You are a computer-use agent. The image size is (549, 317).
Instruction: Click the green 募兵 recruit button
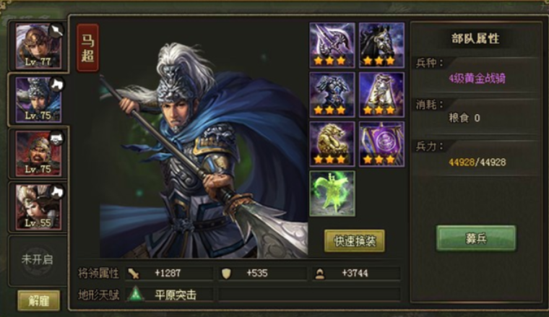point(476,238)
